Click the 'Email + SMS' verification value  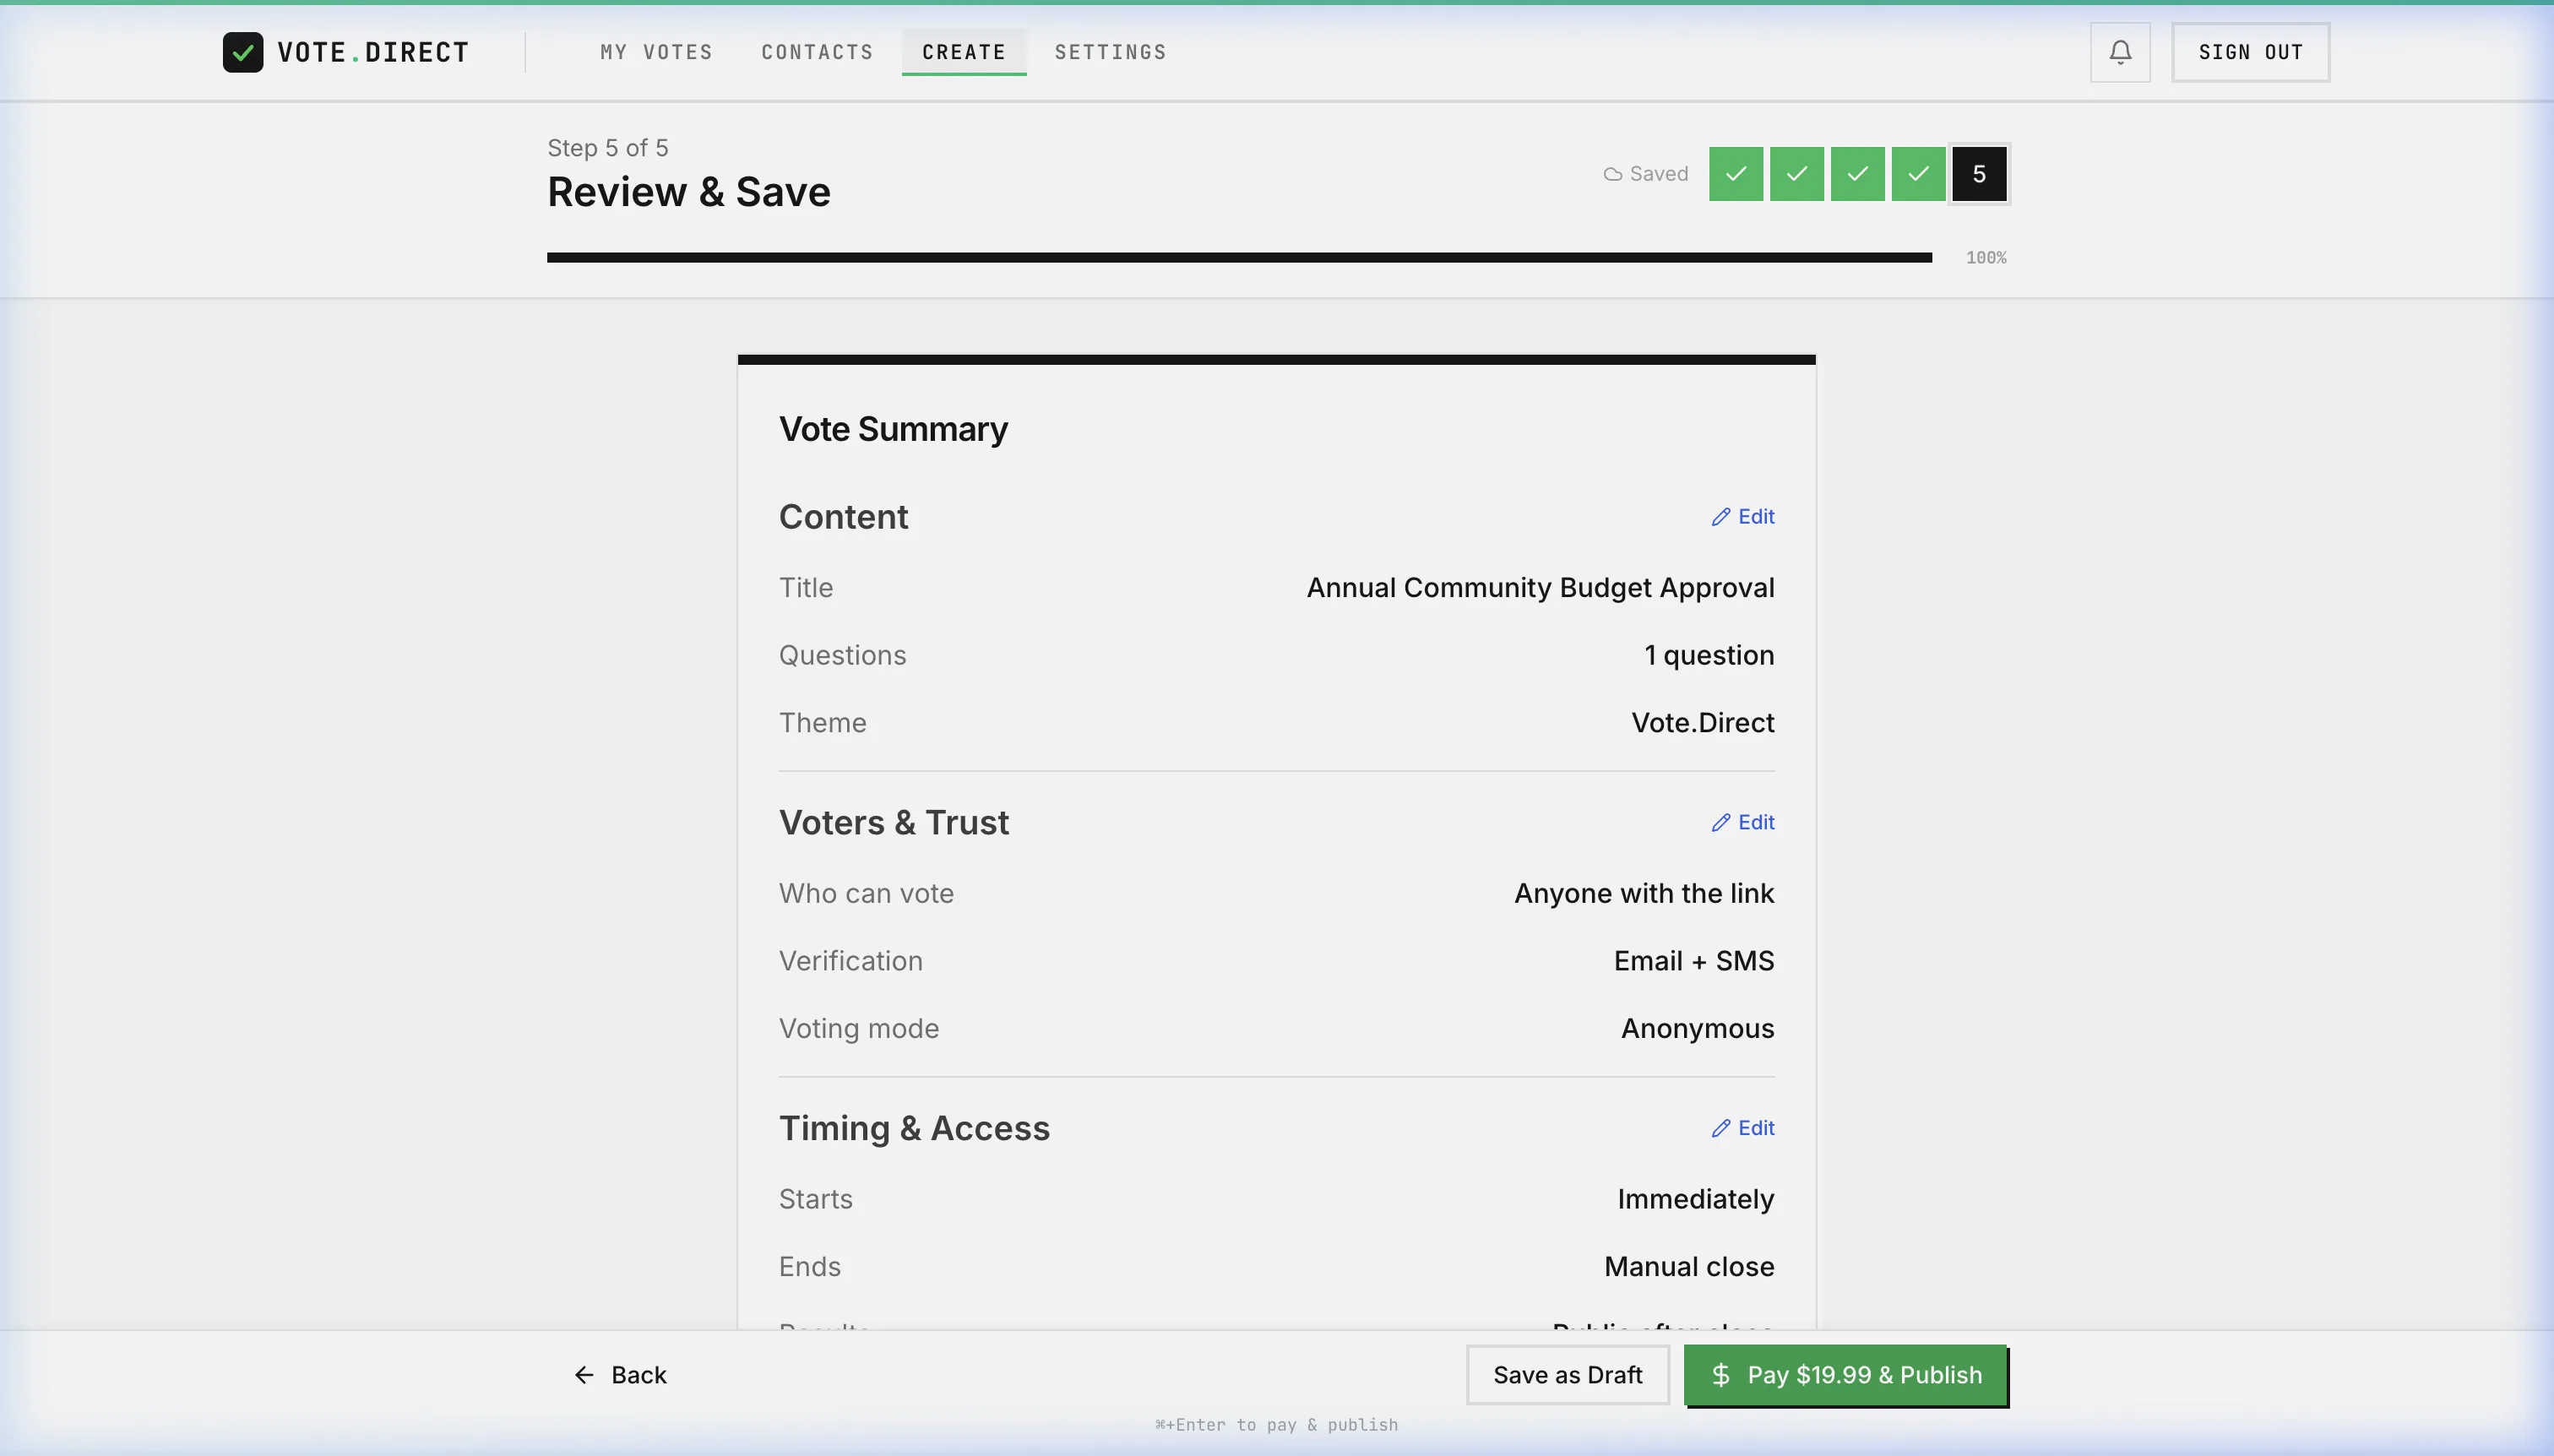pyautogui.click(x=1694, y=961)
